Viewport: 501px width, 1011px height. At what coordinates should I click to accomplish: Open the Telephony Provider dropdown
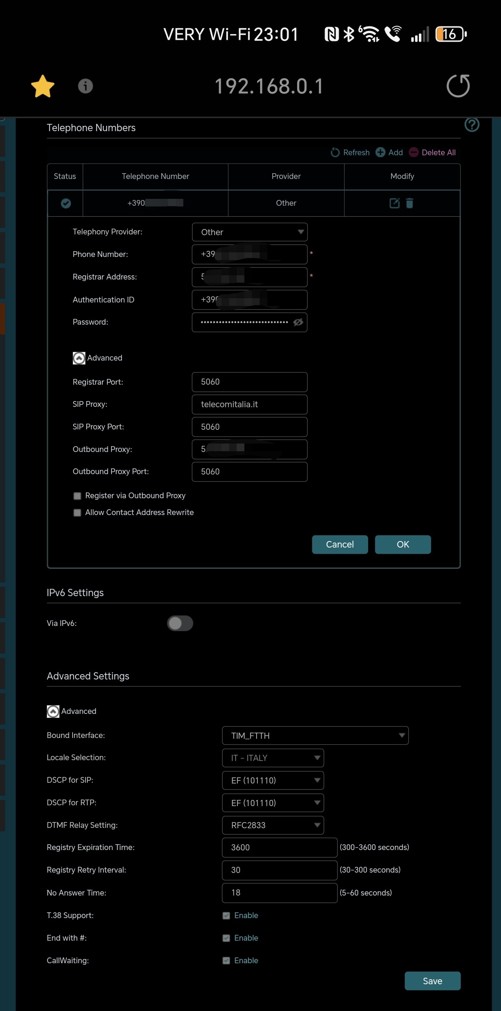250,232
